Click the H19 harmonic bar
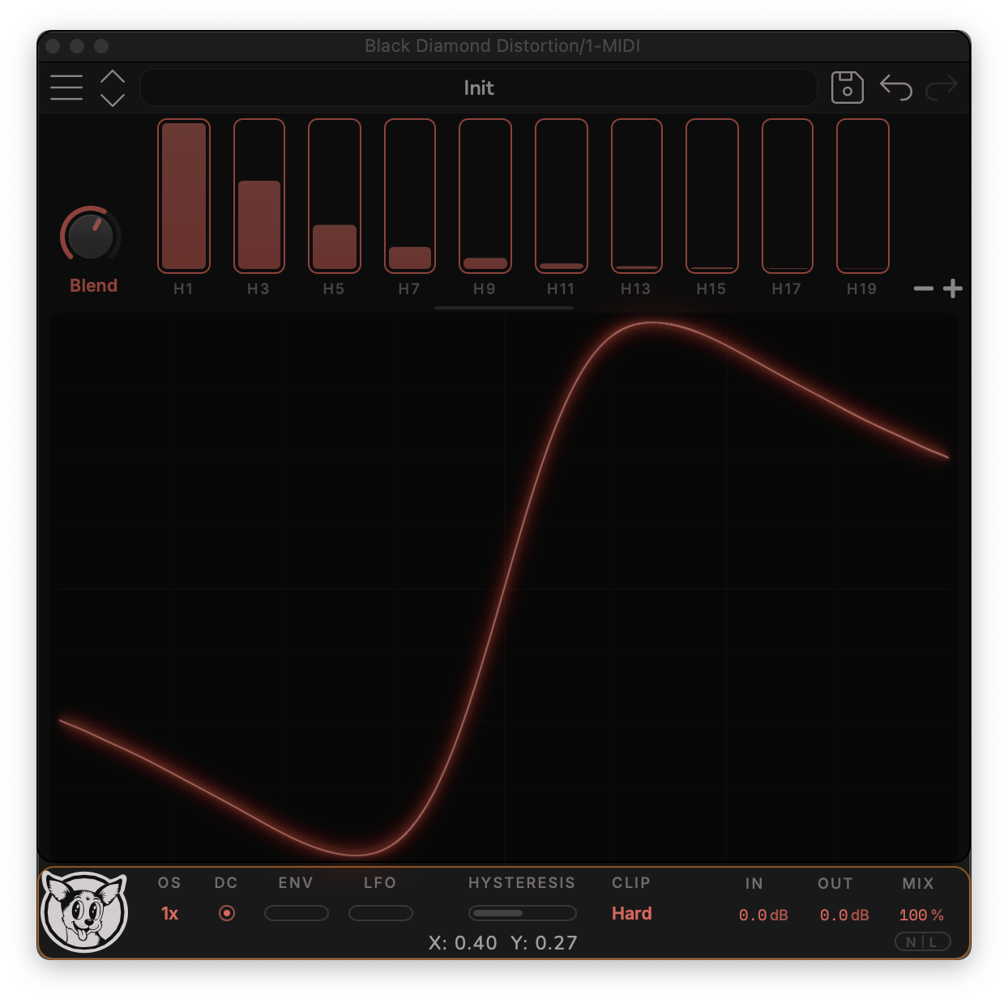Image resolution: width=1008 pixels, height=1003 pixels. tap(863, 196)
